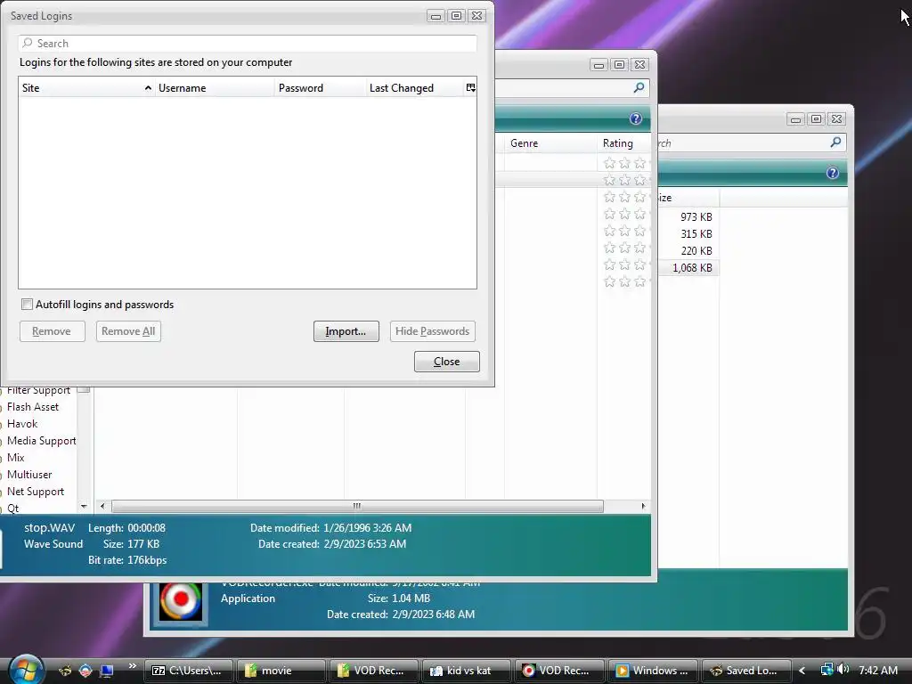Sort logins by Username column

pos(215,88)
